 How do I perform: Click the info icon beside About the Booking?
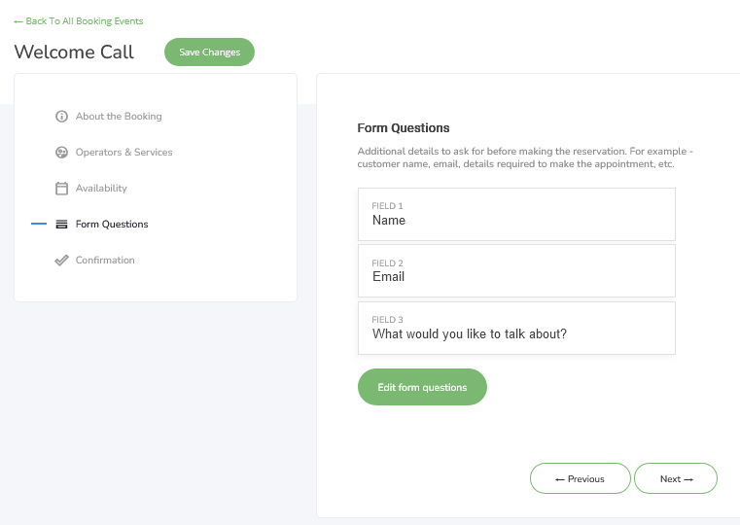62,116
